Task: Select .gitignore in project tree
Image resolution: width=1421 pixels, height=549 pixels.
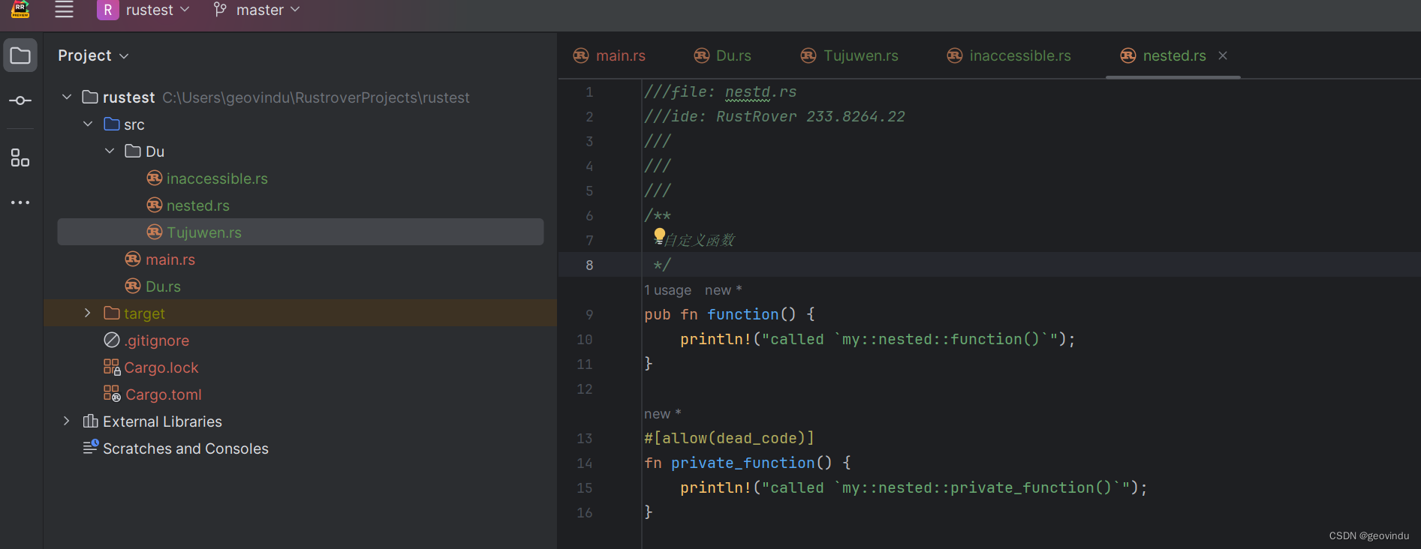Action: [157, 340]
